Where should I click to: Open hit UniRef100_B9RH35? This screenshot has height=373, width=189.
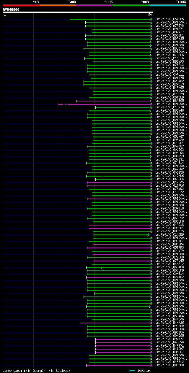170,39
